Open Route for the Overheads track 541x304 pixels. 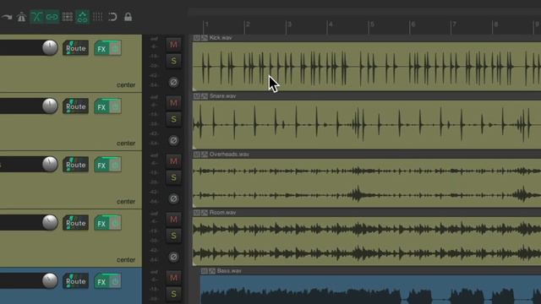(75, 165)
